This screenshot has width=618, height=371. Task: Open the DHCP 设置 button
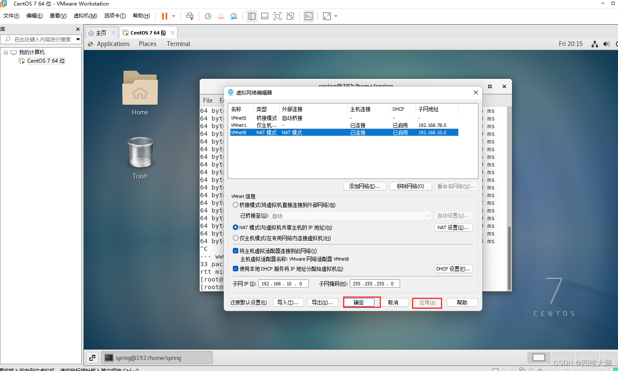click(453, 269)
